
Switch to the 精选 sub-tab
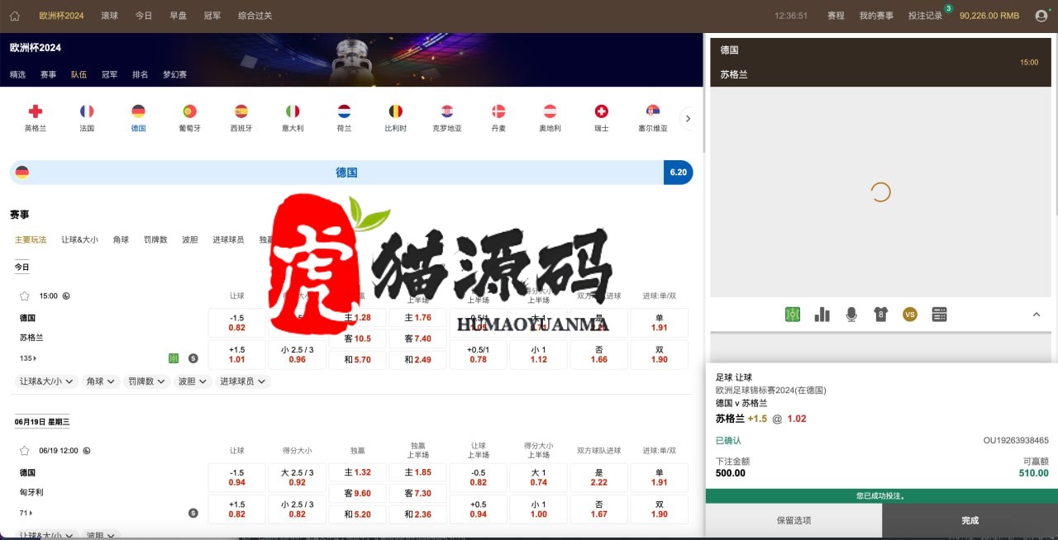[x=17, y=74]
